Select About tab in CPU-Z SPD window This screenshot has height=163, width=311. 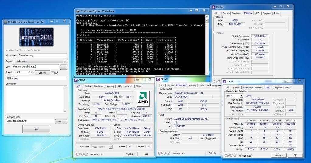[287, 88]
